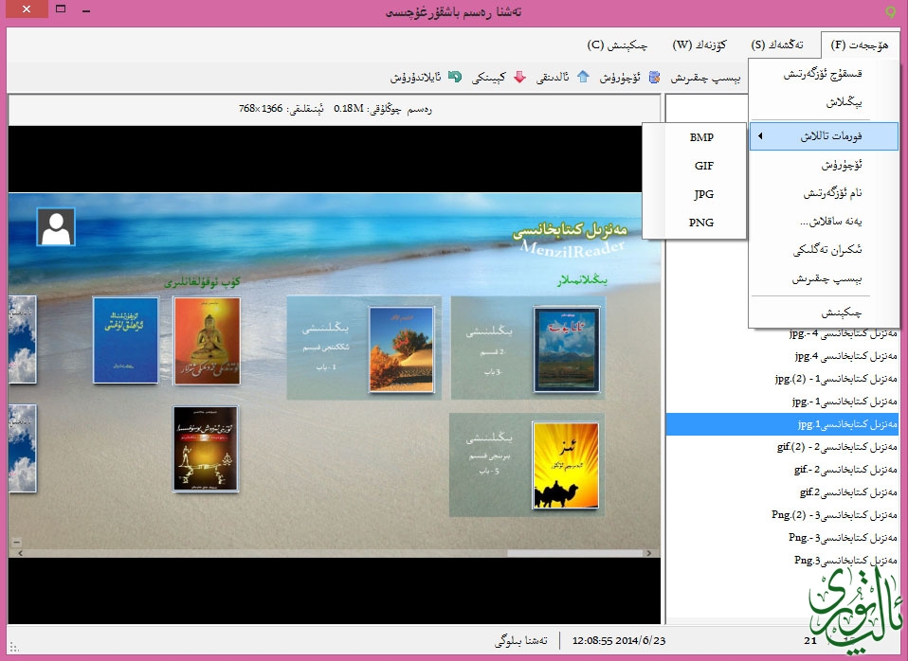Click the green app icon in title bar
Screen dimensions: 908x661
[889, 11]
